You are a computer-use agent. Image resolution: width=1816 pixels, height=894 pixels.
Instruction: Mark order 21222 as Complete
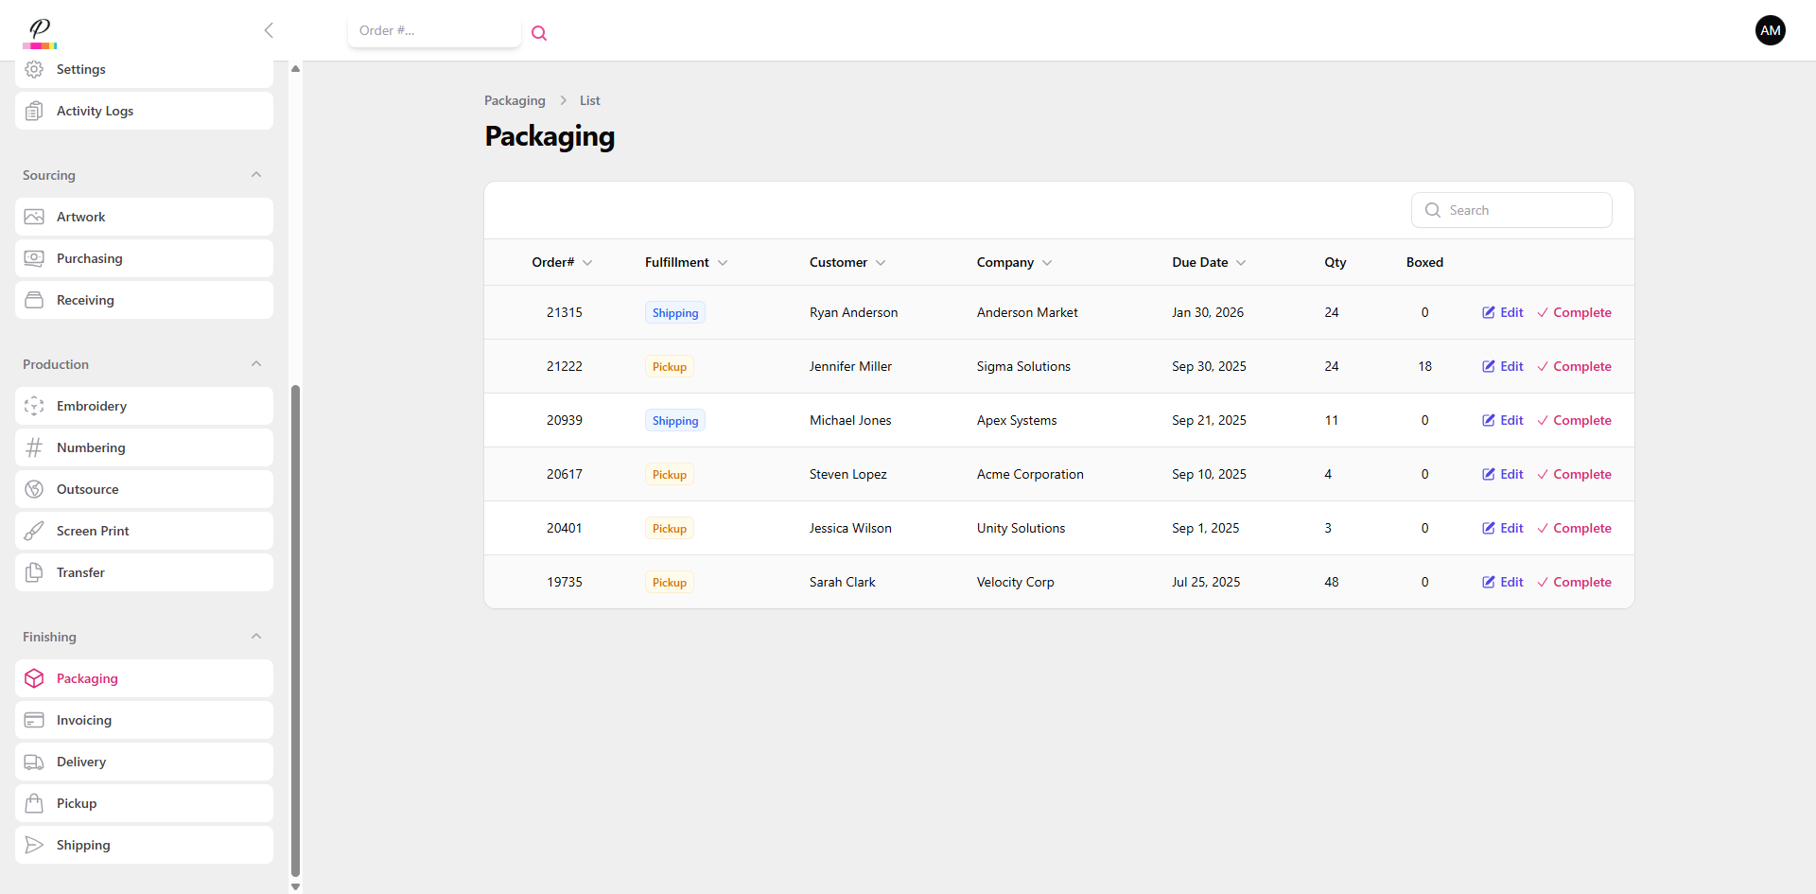coord(1574,366)
